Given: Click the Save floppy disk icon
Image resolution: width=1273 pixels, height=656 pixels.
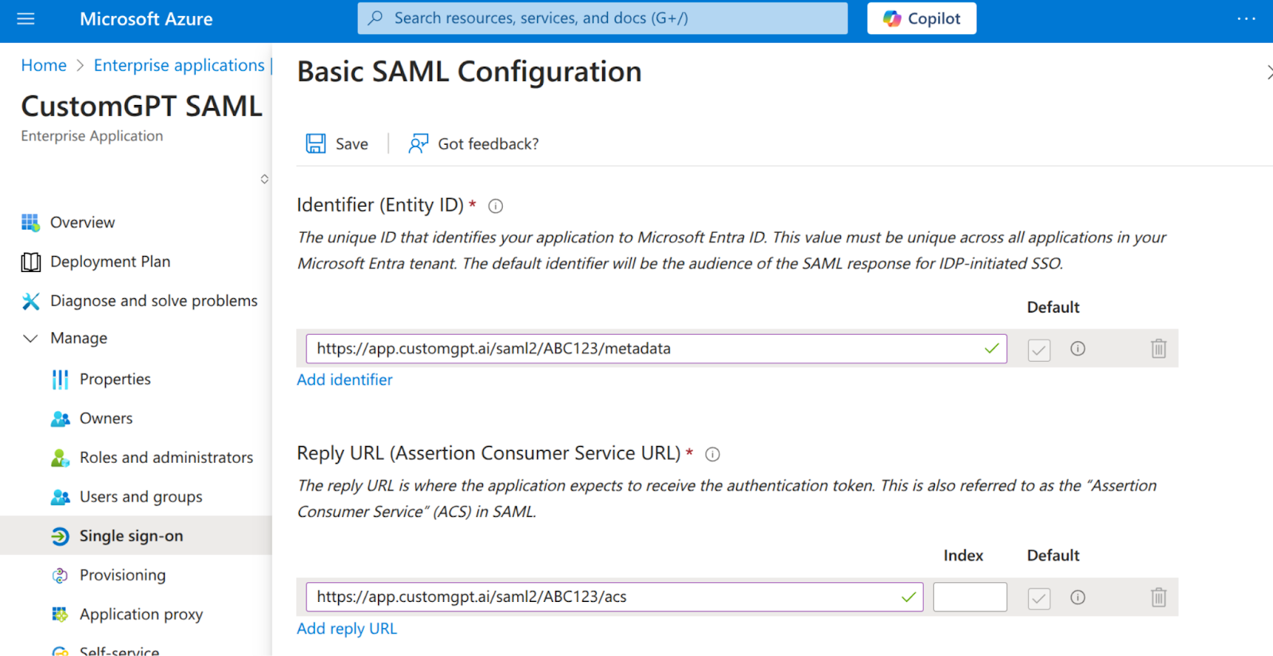Looking at the screenshot, I should click(x=316, y=144).
